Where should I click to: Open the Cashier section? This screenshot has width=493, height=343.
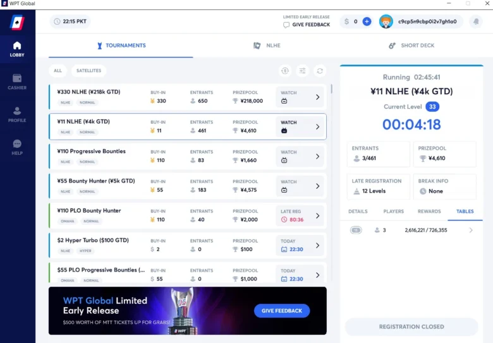[x=17, y=82]
